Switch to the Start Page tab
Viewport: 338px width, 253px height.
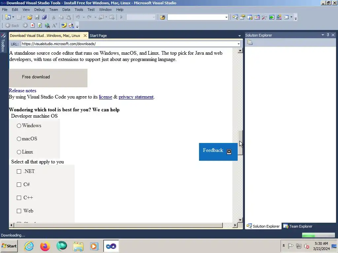pos(98,36)
